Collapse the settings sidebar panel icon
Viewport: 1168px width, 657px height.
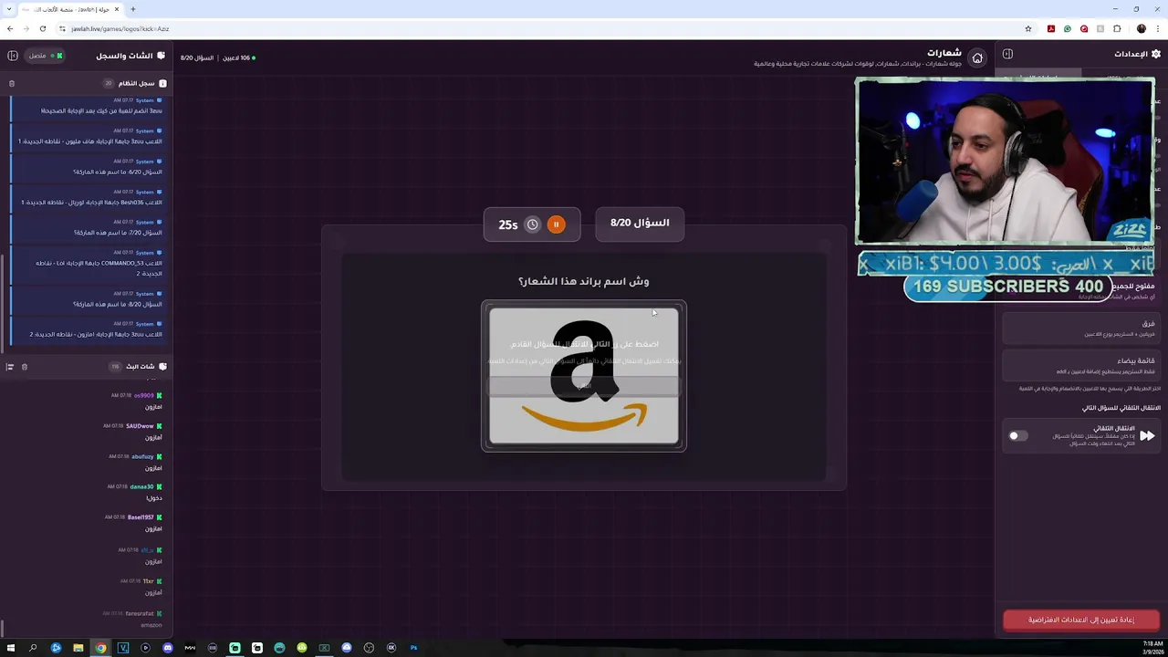(x=1007, y=54)
